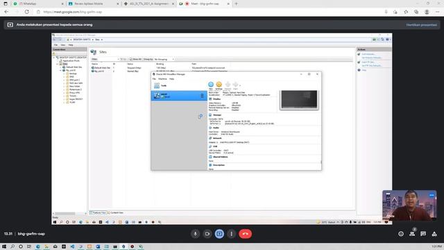The height and width of the screenshot is (250, 444).
Task: Click the self-view camera thumbnail
Action: pos(409,206)
